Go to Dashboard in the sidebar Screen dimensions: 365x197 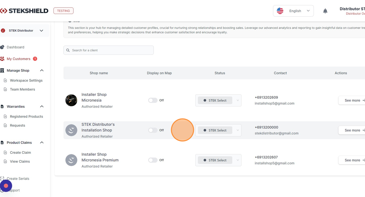pyautogui.click(x=15, y=47)
